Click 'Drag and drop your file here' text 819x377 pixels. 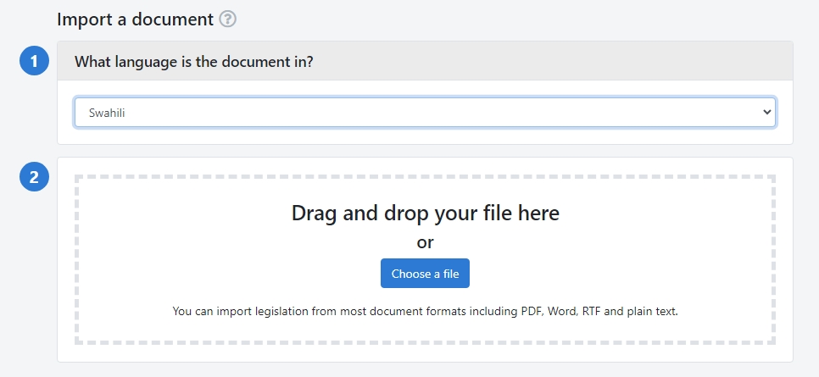[x=425, y=213]
